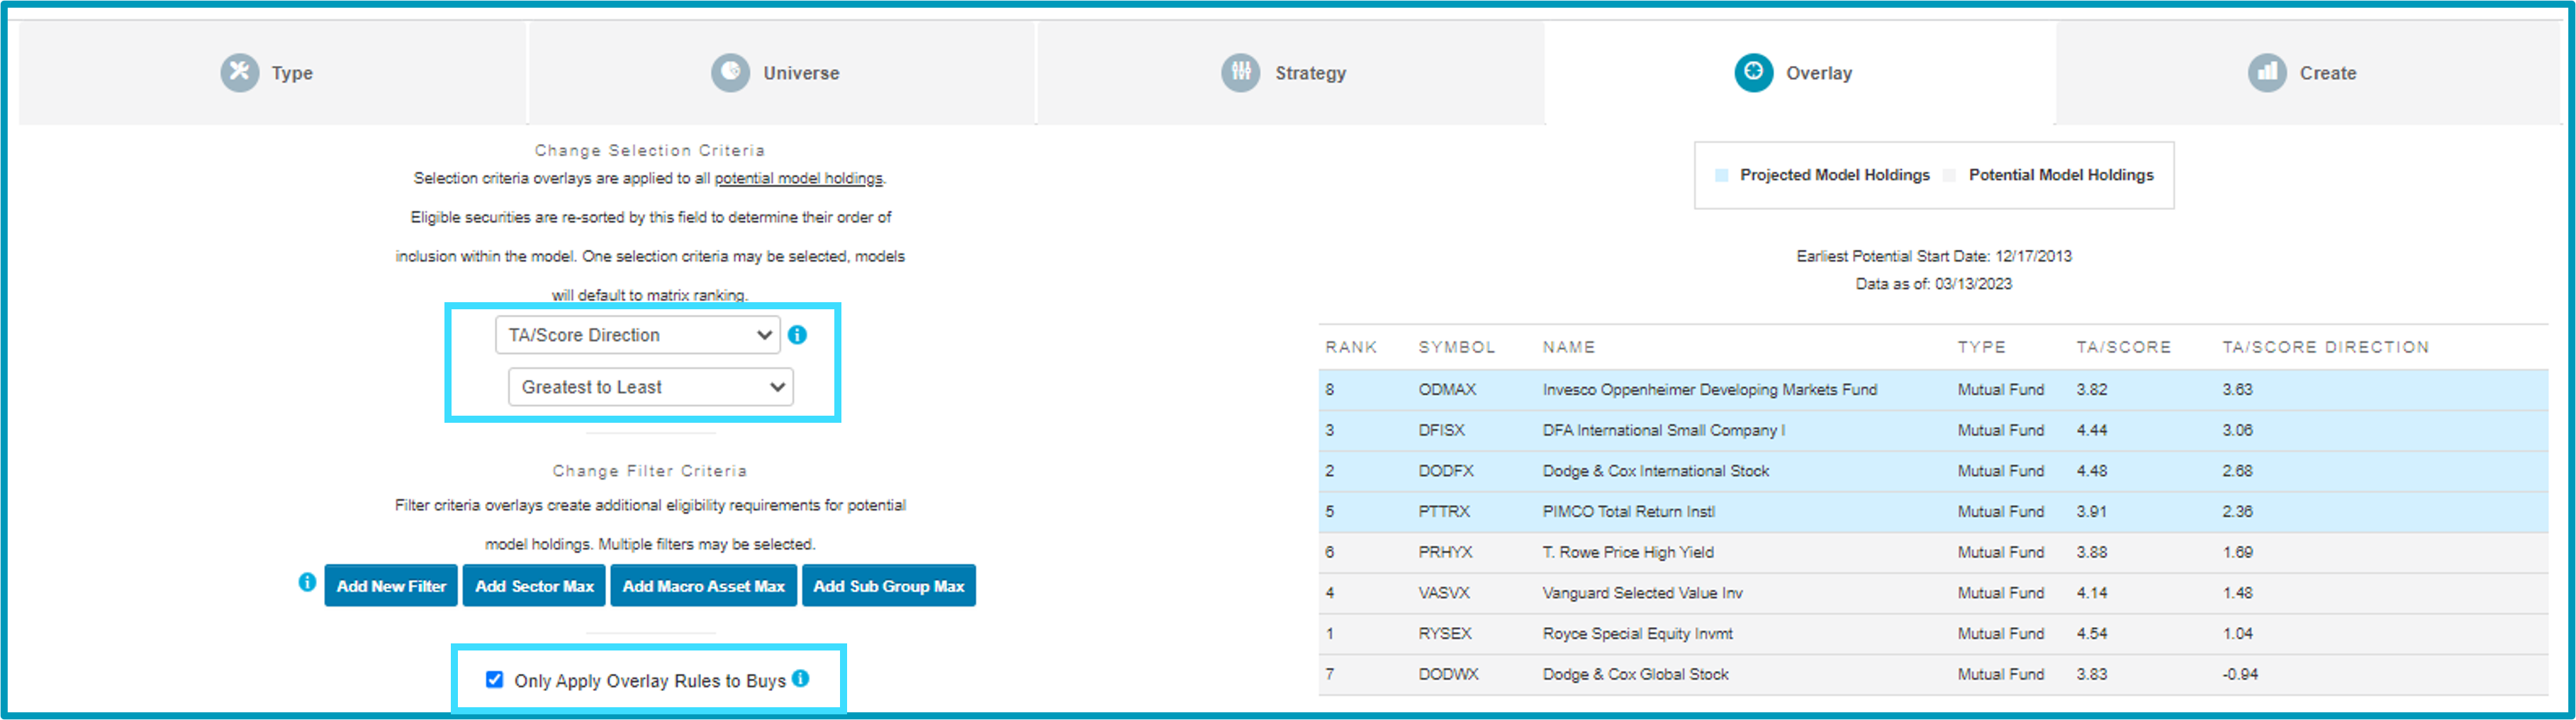Click Projected Model Holdings legend swatch
2576x720 pixels.
[x=1722, y=175]
